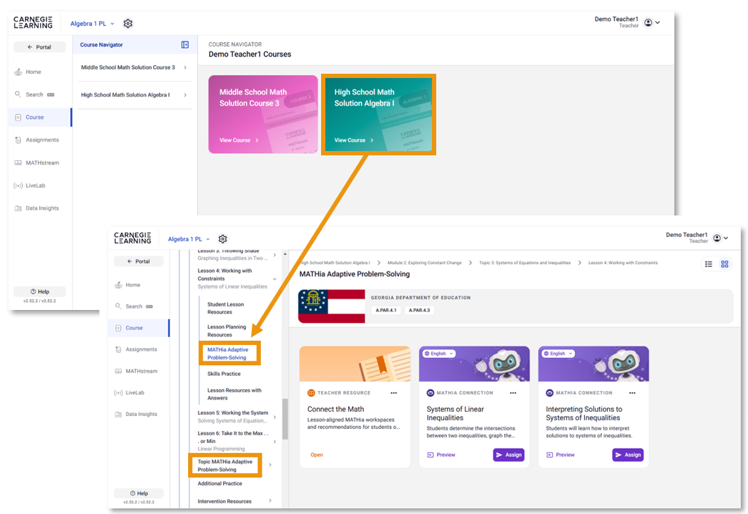Collapse Lesson 4: Working with Constraints

tap(275, 279)
